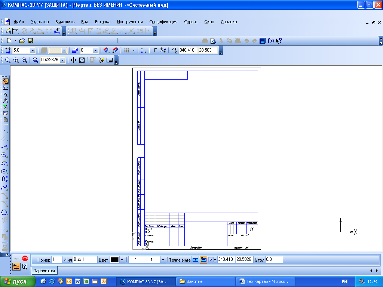
Task: Click the new document icon
Action: coord(9,41)
